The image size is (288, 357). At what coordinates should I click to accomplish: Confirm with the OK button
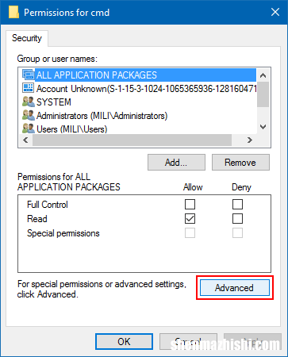pos(124,342)
